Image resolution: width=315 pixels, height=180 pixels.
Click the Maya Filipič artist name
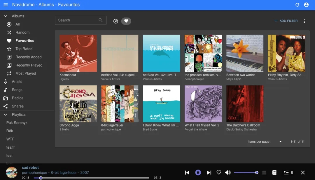coord(234,79)
